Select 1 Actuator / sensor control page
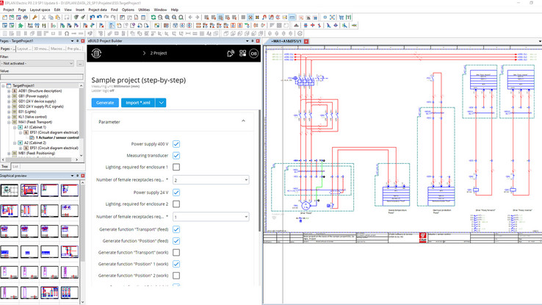Viewport: 542px width, 305px height. click(x=57, y=137)
